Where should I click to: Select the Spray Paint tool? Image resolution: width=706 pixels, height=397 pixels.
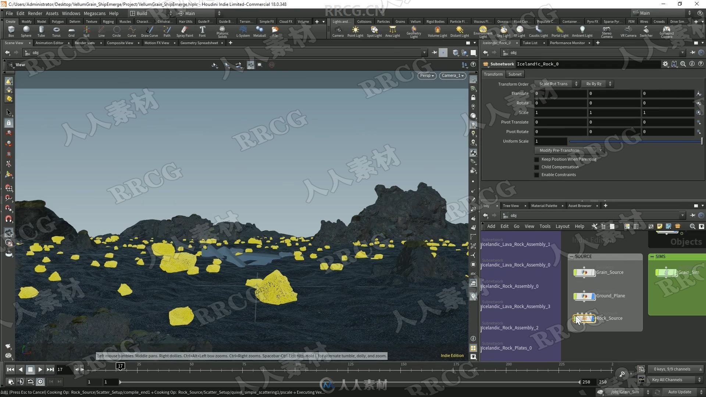click(x=185, y=31)
